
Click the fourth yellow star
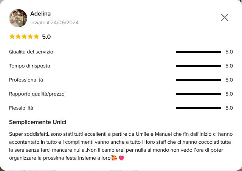30,36
